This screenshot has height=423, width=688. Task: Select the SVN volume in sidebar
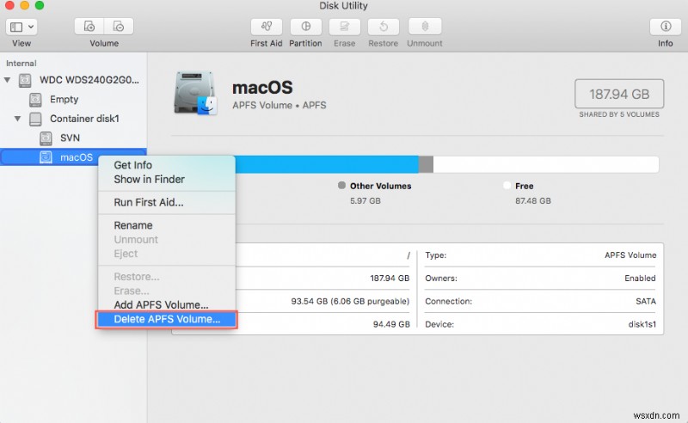pyautogui.click(x=70, y=138)
